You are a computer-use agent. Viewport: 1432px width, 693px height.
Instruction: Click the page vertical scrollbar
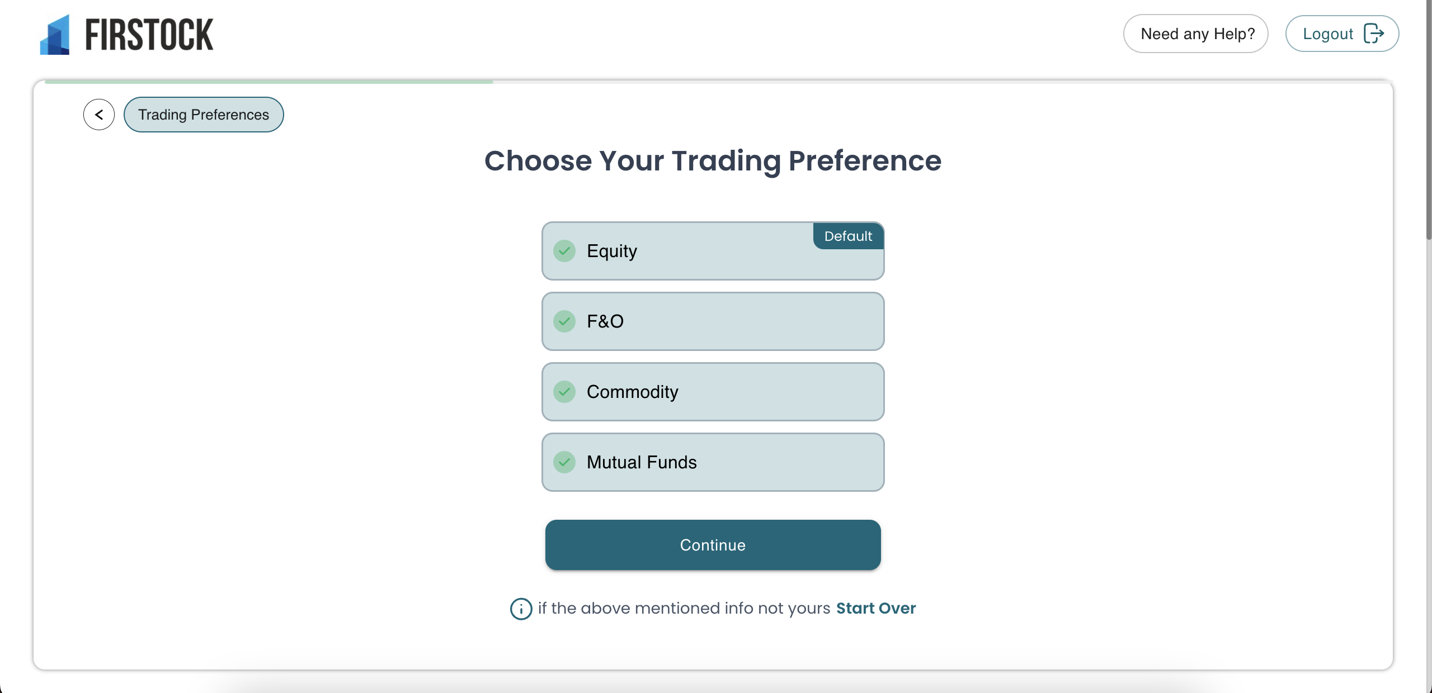click(x=1429, y=120)
